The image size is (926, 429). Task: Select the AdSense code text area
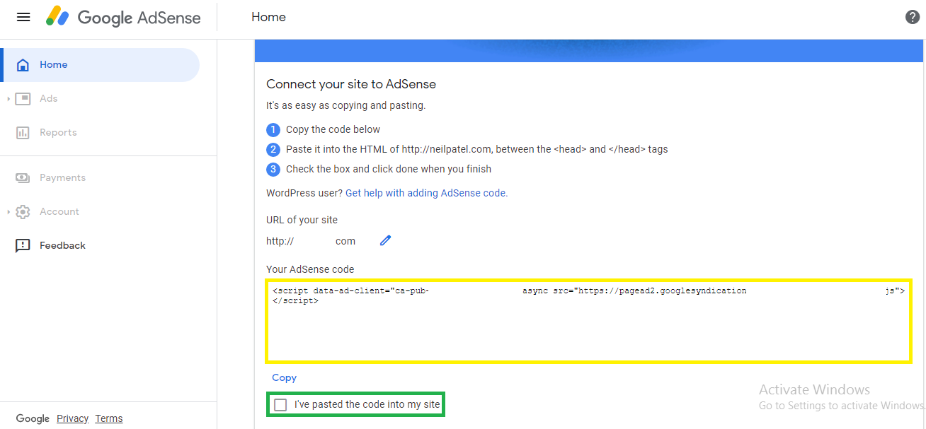tap(589, 322)
